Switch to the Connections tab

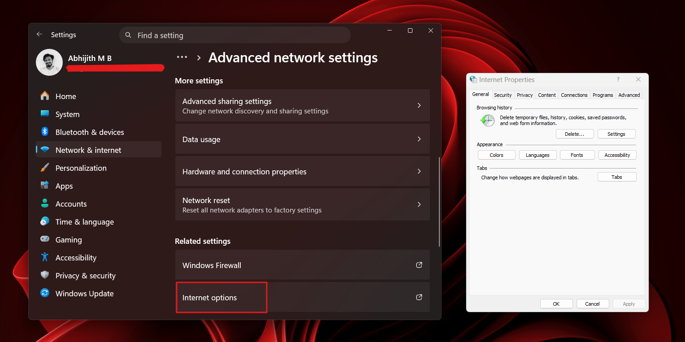tap(574, 95)
